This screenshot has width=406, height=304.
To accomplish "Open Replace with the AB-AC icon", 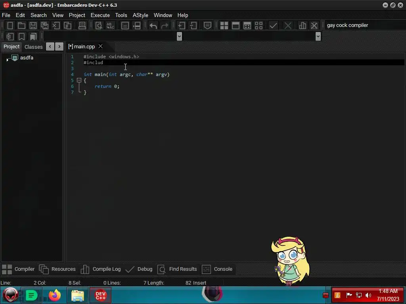I will [110, 26].
